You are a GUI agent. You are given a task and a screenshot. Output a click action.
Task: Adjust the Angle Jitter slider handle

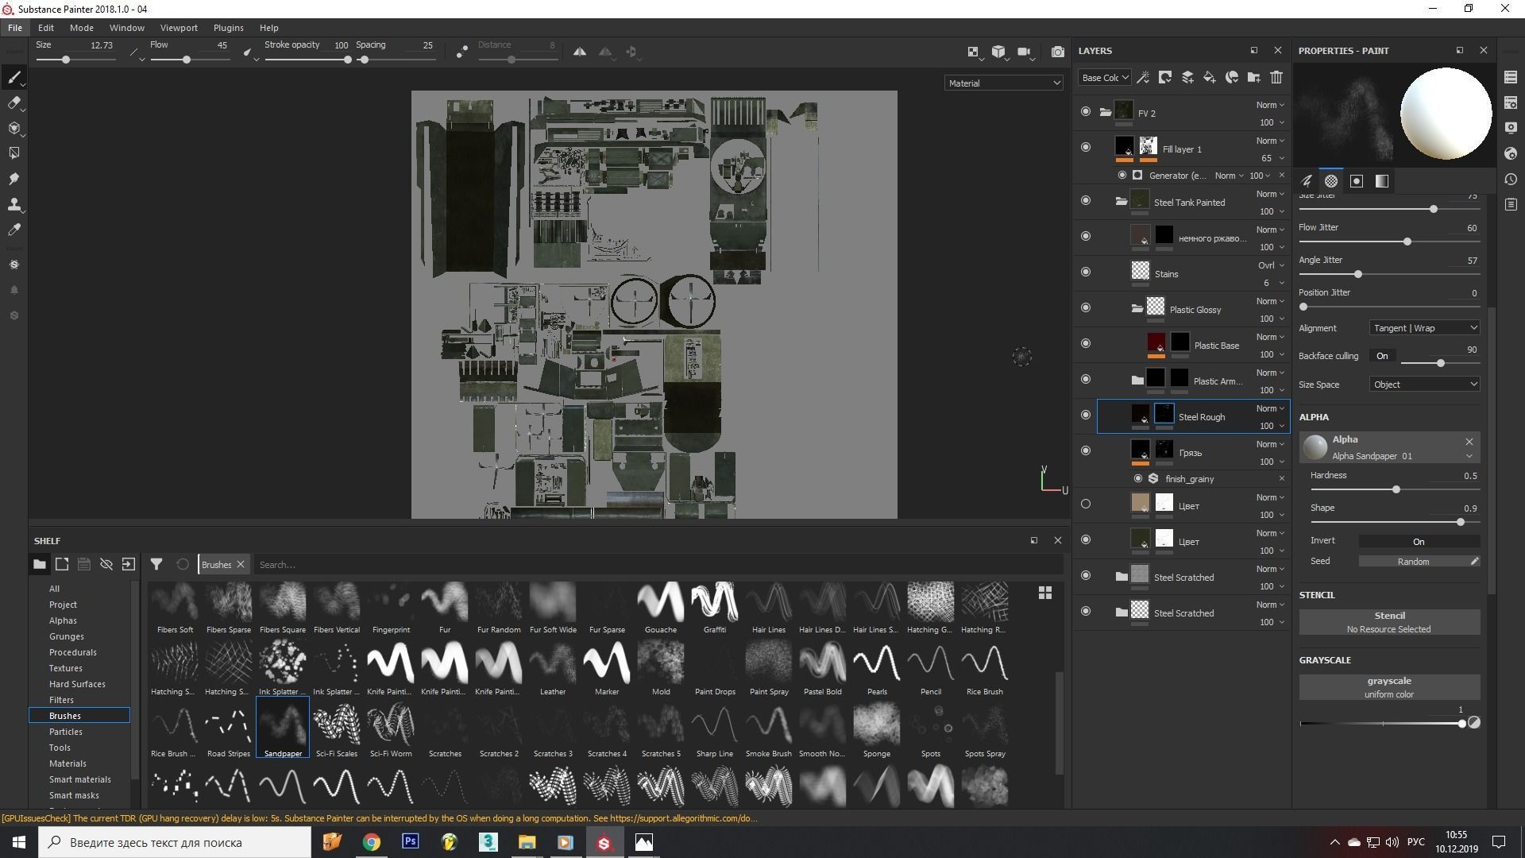(x=1358, y=274)
